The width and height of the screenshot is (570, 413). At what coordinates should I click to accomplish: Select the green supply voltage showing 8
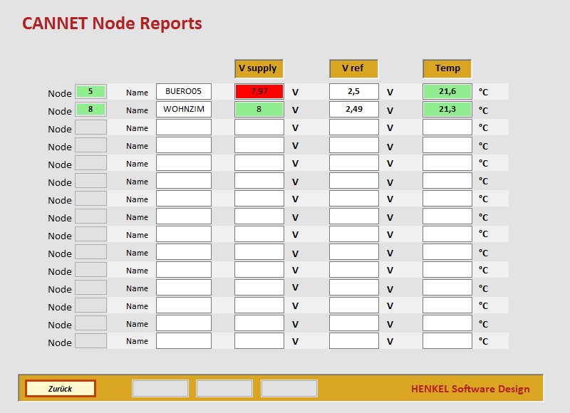point(259,110)
